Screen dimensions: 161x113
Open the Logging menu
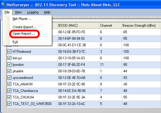point(33,12)
